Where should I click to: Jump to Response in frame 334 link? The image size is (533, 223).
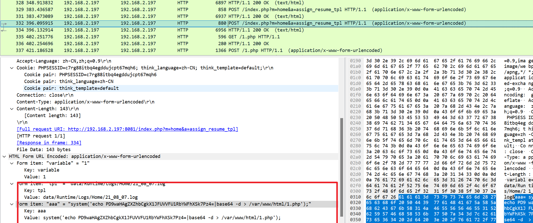pyautogui.click(x=49, y=143)
